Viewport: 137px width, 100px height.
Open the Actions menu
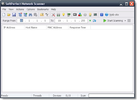[x=20, y=9]
